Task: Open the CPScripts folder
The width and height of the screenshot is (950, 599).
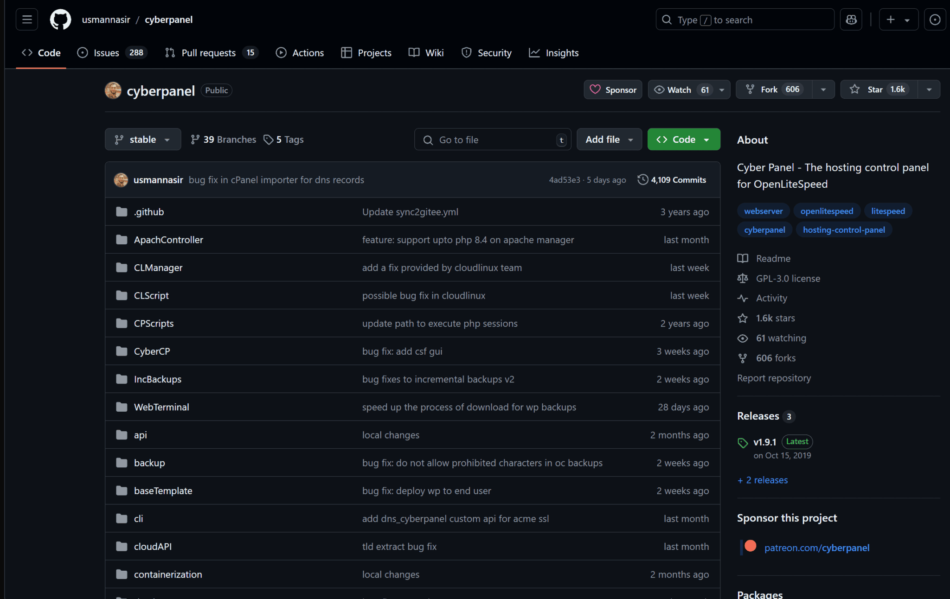Action: [x=154, y=323]
